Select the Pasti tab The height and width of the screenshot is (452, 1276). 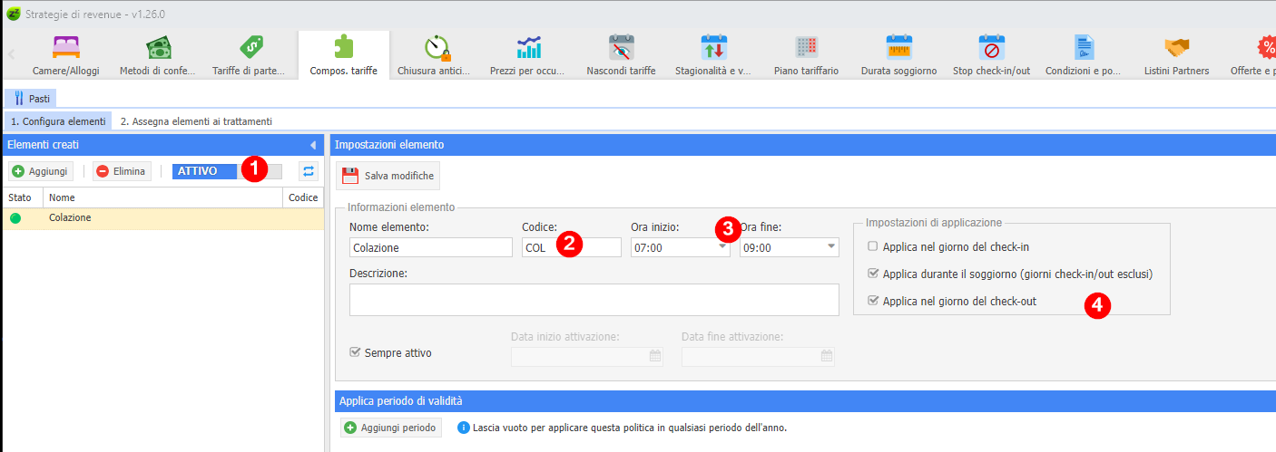[33, 98]
